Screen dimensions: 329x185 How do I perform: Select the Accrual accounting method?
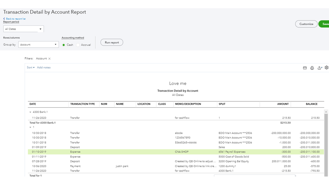click(x=78, y=45)
